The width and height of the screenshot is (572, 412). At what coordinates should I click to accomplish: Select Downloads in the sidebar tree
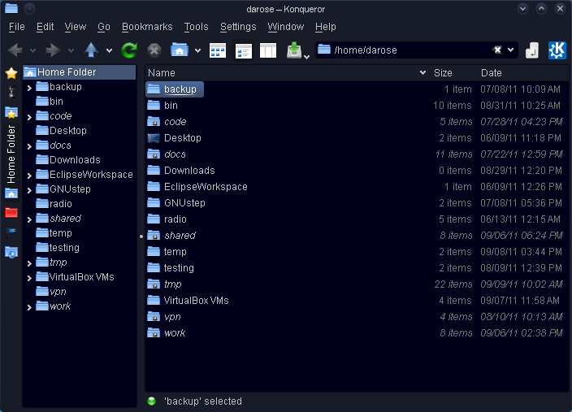click(x=75, y=160)
